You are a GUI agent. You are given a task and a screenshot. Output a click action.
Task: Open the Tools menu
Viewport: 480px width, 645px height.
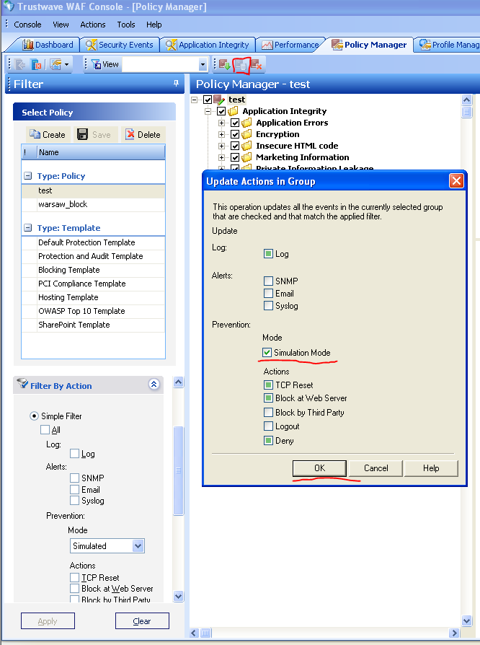point(126,25)
